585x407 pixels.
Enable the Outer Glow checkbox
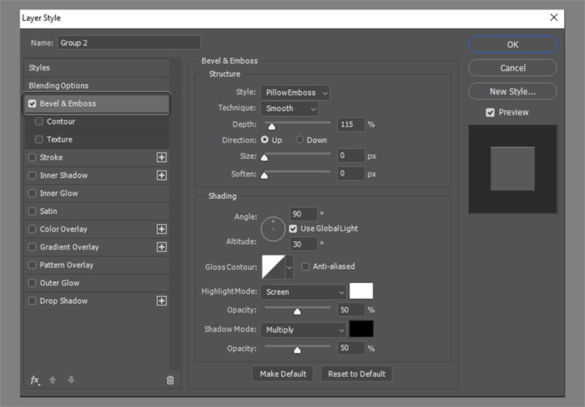tap(32, 282)
